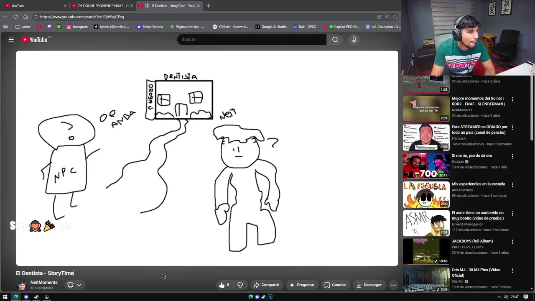Viewport: 535px width, 301px height.
Task: Click the Preguntar button
Action: coord(302,285)
